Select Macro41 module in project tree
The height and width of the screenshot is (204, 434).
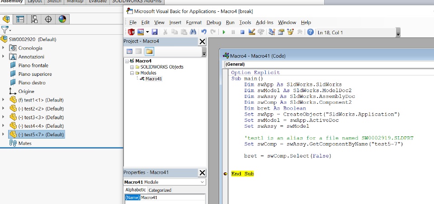pos(154,79)
